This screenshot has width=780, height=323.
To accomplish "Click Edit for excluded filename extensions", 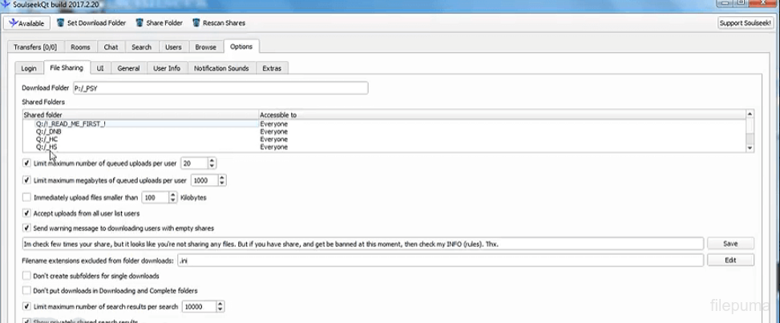I will click(x=730, y=260).
